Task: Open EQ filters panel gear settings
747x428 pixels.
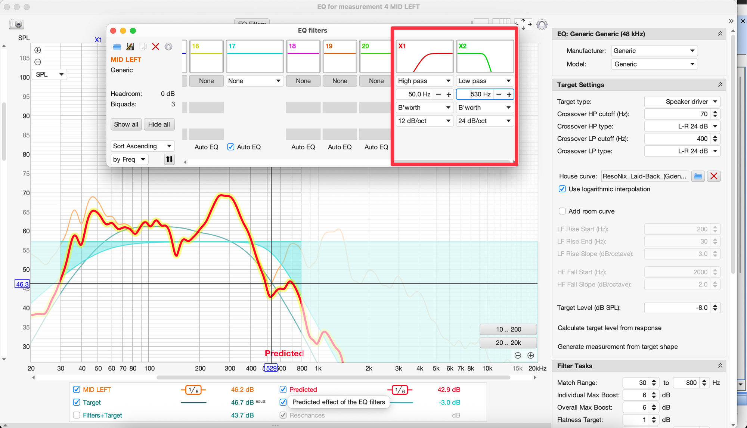Action: (x=168, y=47)
